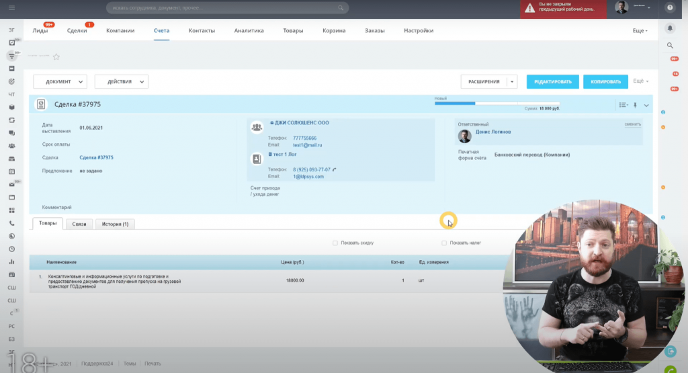
Task: Click the Поддержка24 link in the footer
Action: 97,364
